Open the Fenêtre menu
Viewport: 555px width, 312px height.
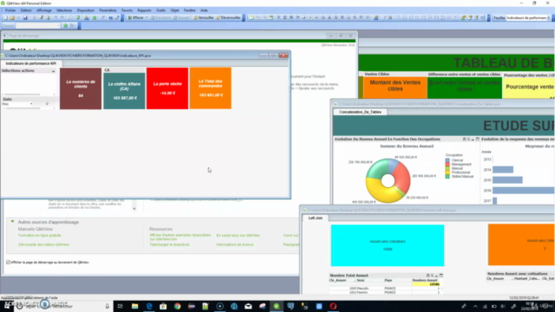pyautogui.click(x=189, y=10)
